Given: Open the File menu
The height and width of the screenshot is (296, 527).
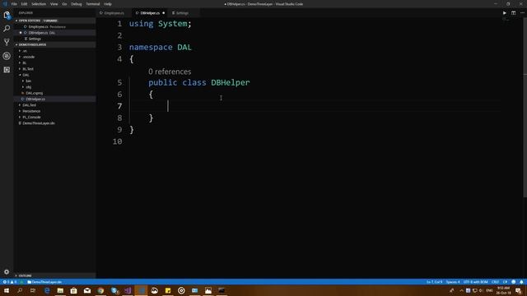Looking at the screenshot, I should (x=14, y=4).
